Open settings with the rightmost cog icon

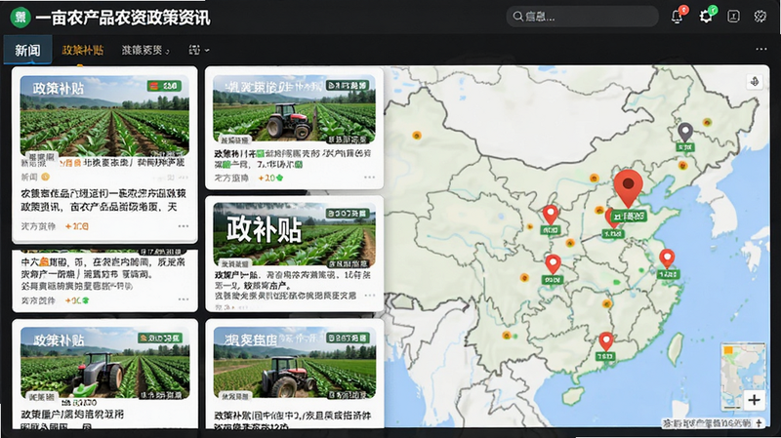tap(760, 17)
